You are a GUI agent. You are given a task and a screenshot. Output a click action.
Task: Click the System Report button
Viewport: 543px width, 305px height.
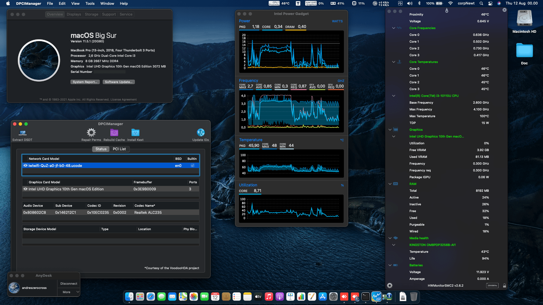point(85,82)
